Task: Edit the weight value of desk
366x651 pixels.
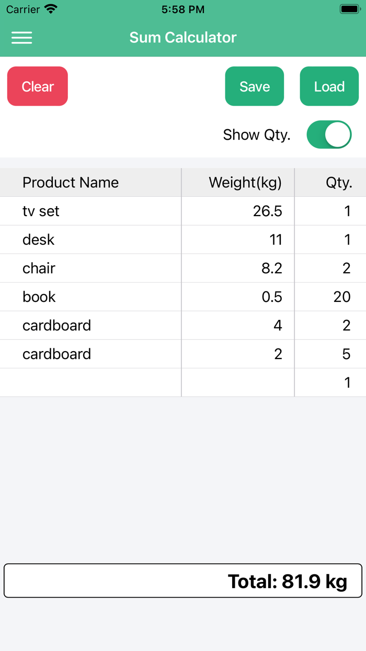Action: tap(238, 239)
